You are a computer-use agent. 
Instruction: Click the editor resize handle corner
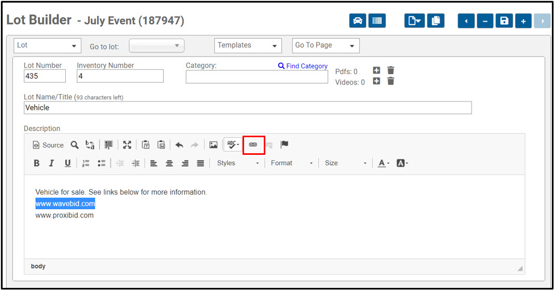[520, 268]
